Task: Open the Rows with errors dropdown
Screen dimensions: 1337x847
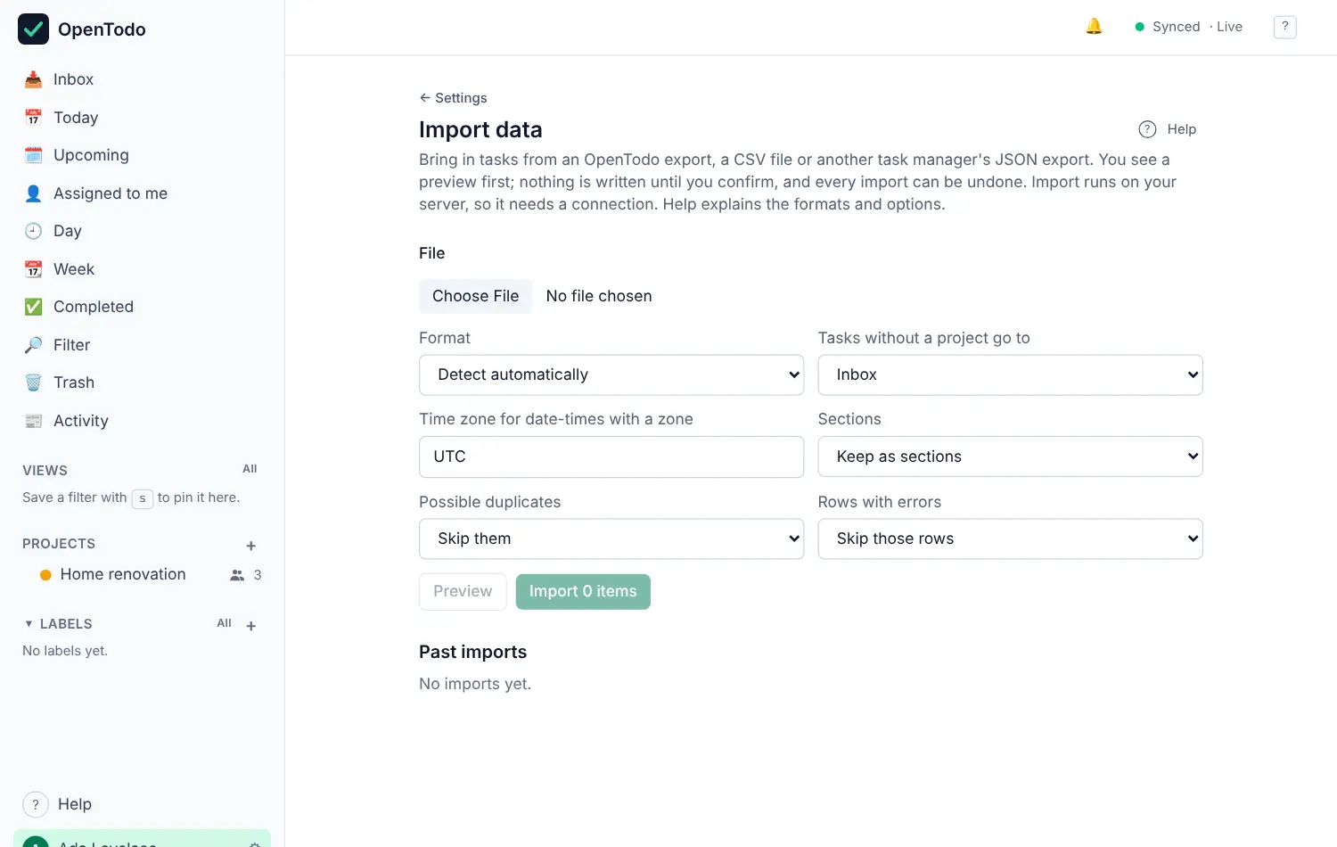Action: 1010,539
